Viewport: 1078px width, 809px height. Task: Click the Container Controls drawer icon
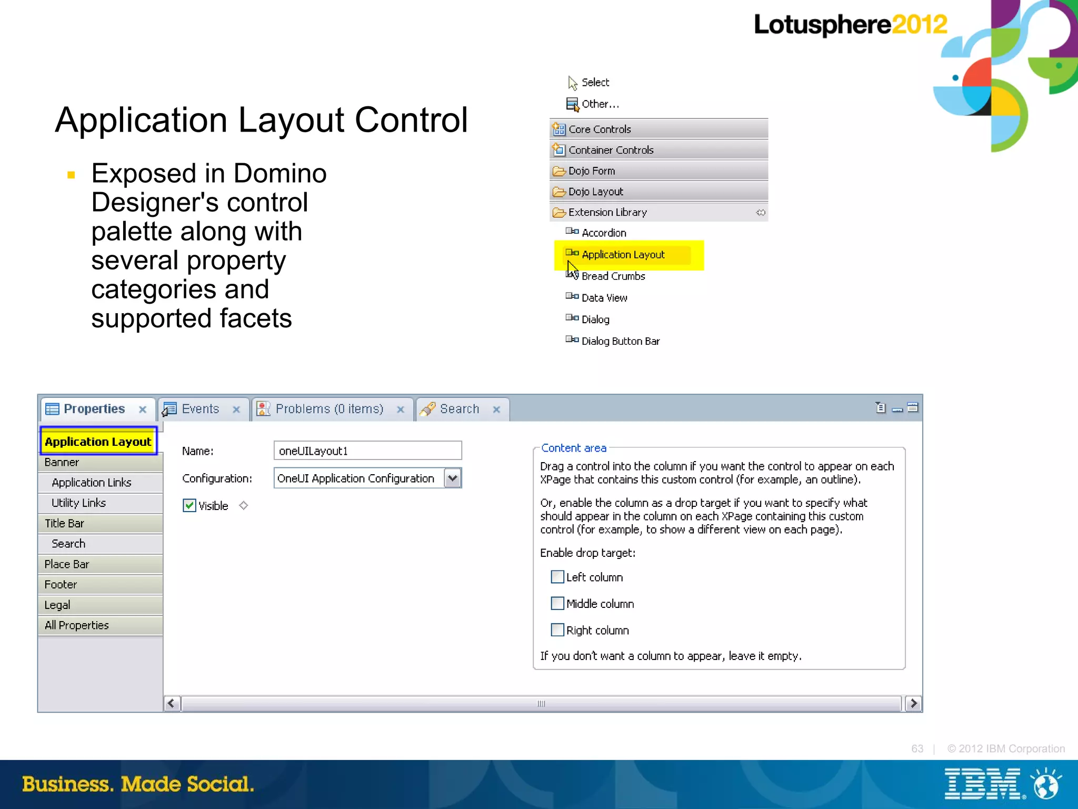point(558,150)
